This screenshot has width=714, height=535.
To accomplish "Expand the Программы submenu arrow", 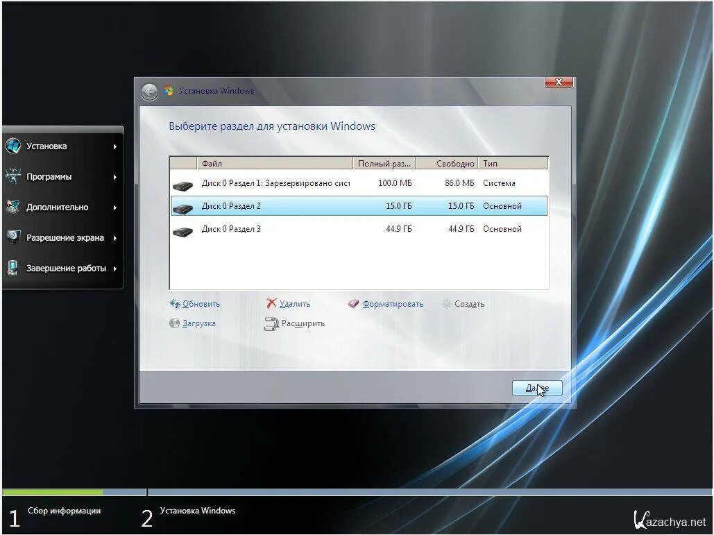I will (x=114, y=177).
